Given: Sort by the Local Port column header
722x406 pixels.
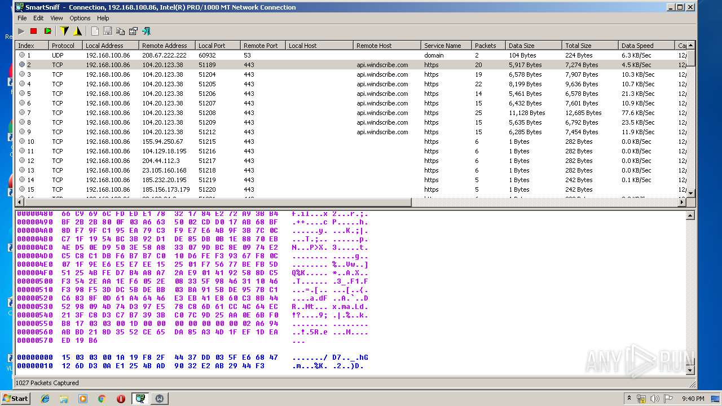Looking at the screenshot, I should [218, 46].
